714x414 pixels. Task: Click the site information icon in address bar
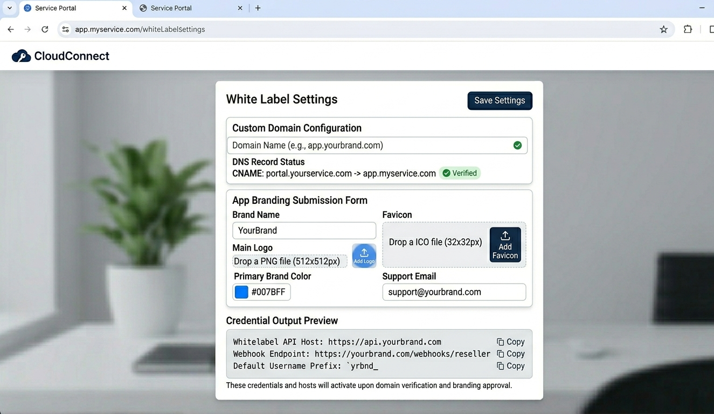[66, 29]
